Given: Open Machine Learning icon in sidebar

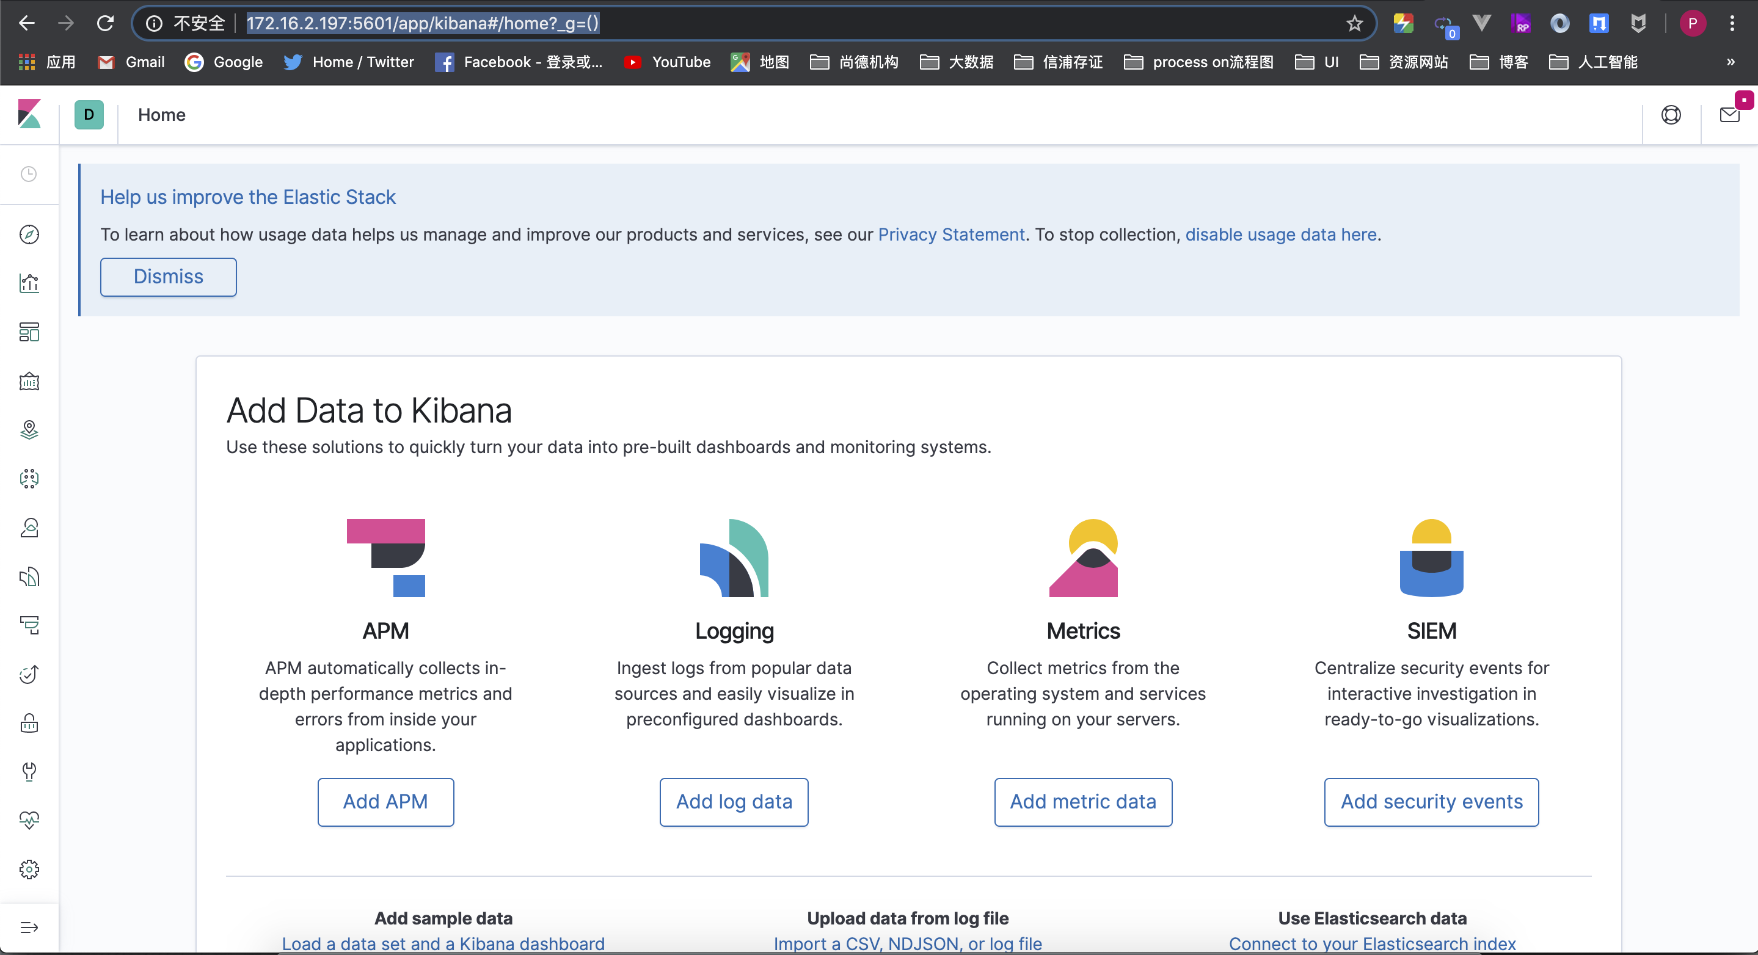Looking at the screenshot, I should [29, 479].
